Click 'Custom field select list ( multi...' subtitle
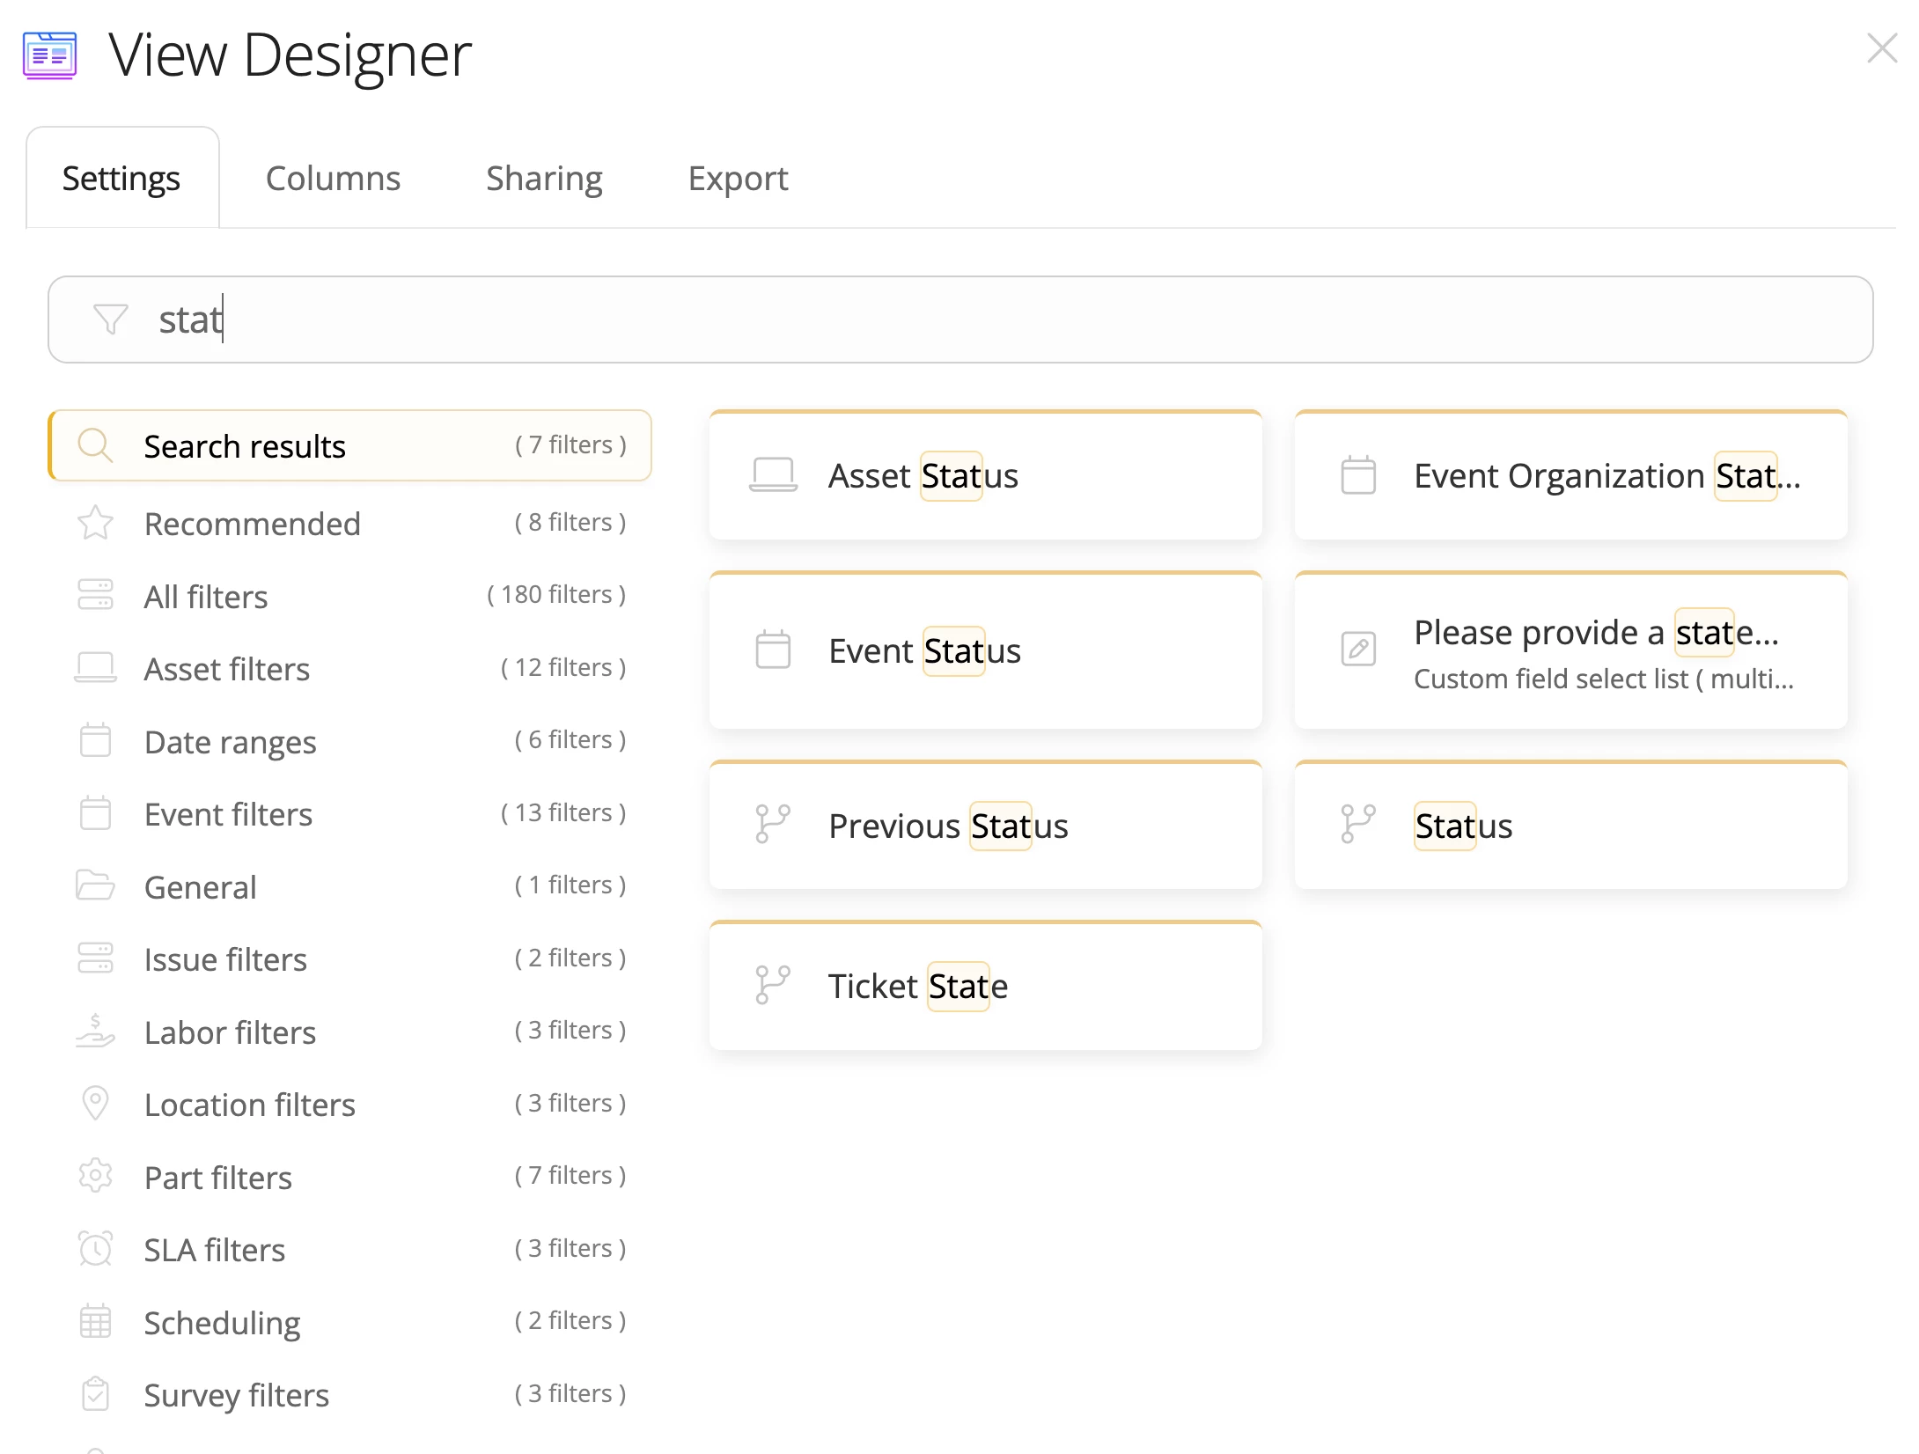 point(1603,679)
